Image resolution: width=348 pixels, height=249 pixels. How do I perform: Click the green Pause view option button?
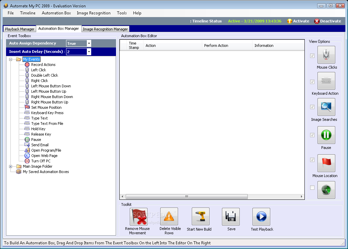coord(326,135)
